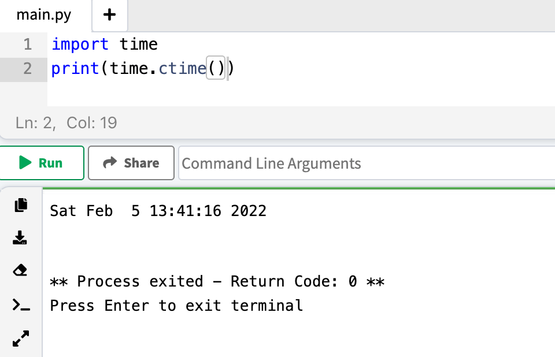The image size is (555, 357).
Task: Clear the output console
Action: pyautogui.click(x=21, y=271)
